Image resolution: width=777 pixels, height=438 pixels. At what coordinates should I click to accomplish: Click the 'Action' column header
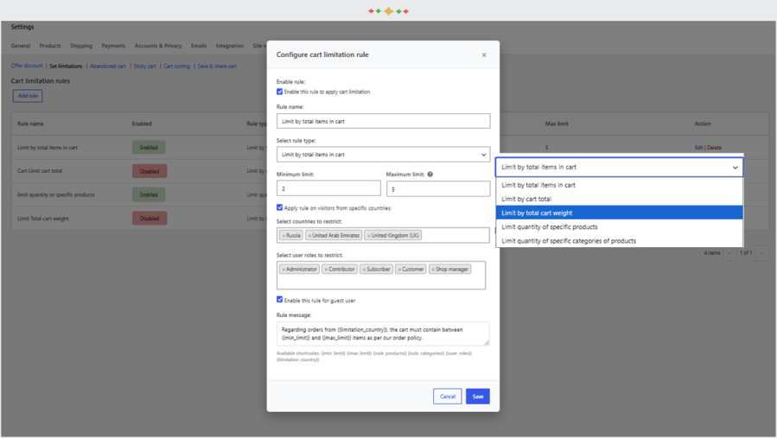pyautogui.click(x=702, y=124)
